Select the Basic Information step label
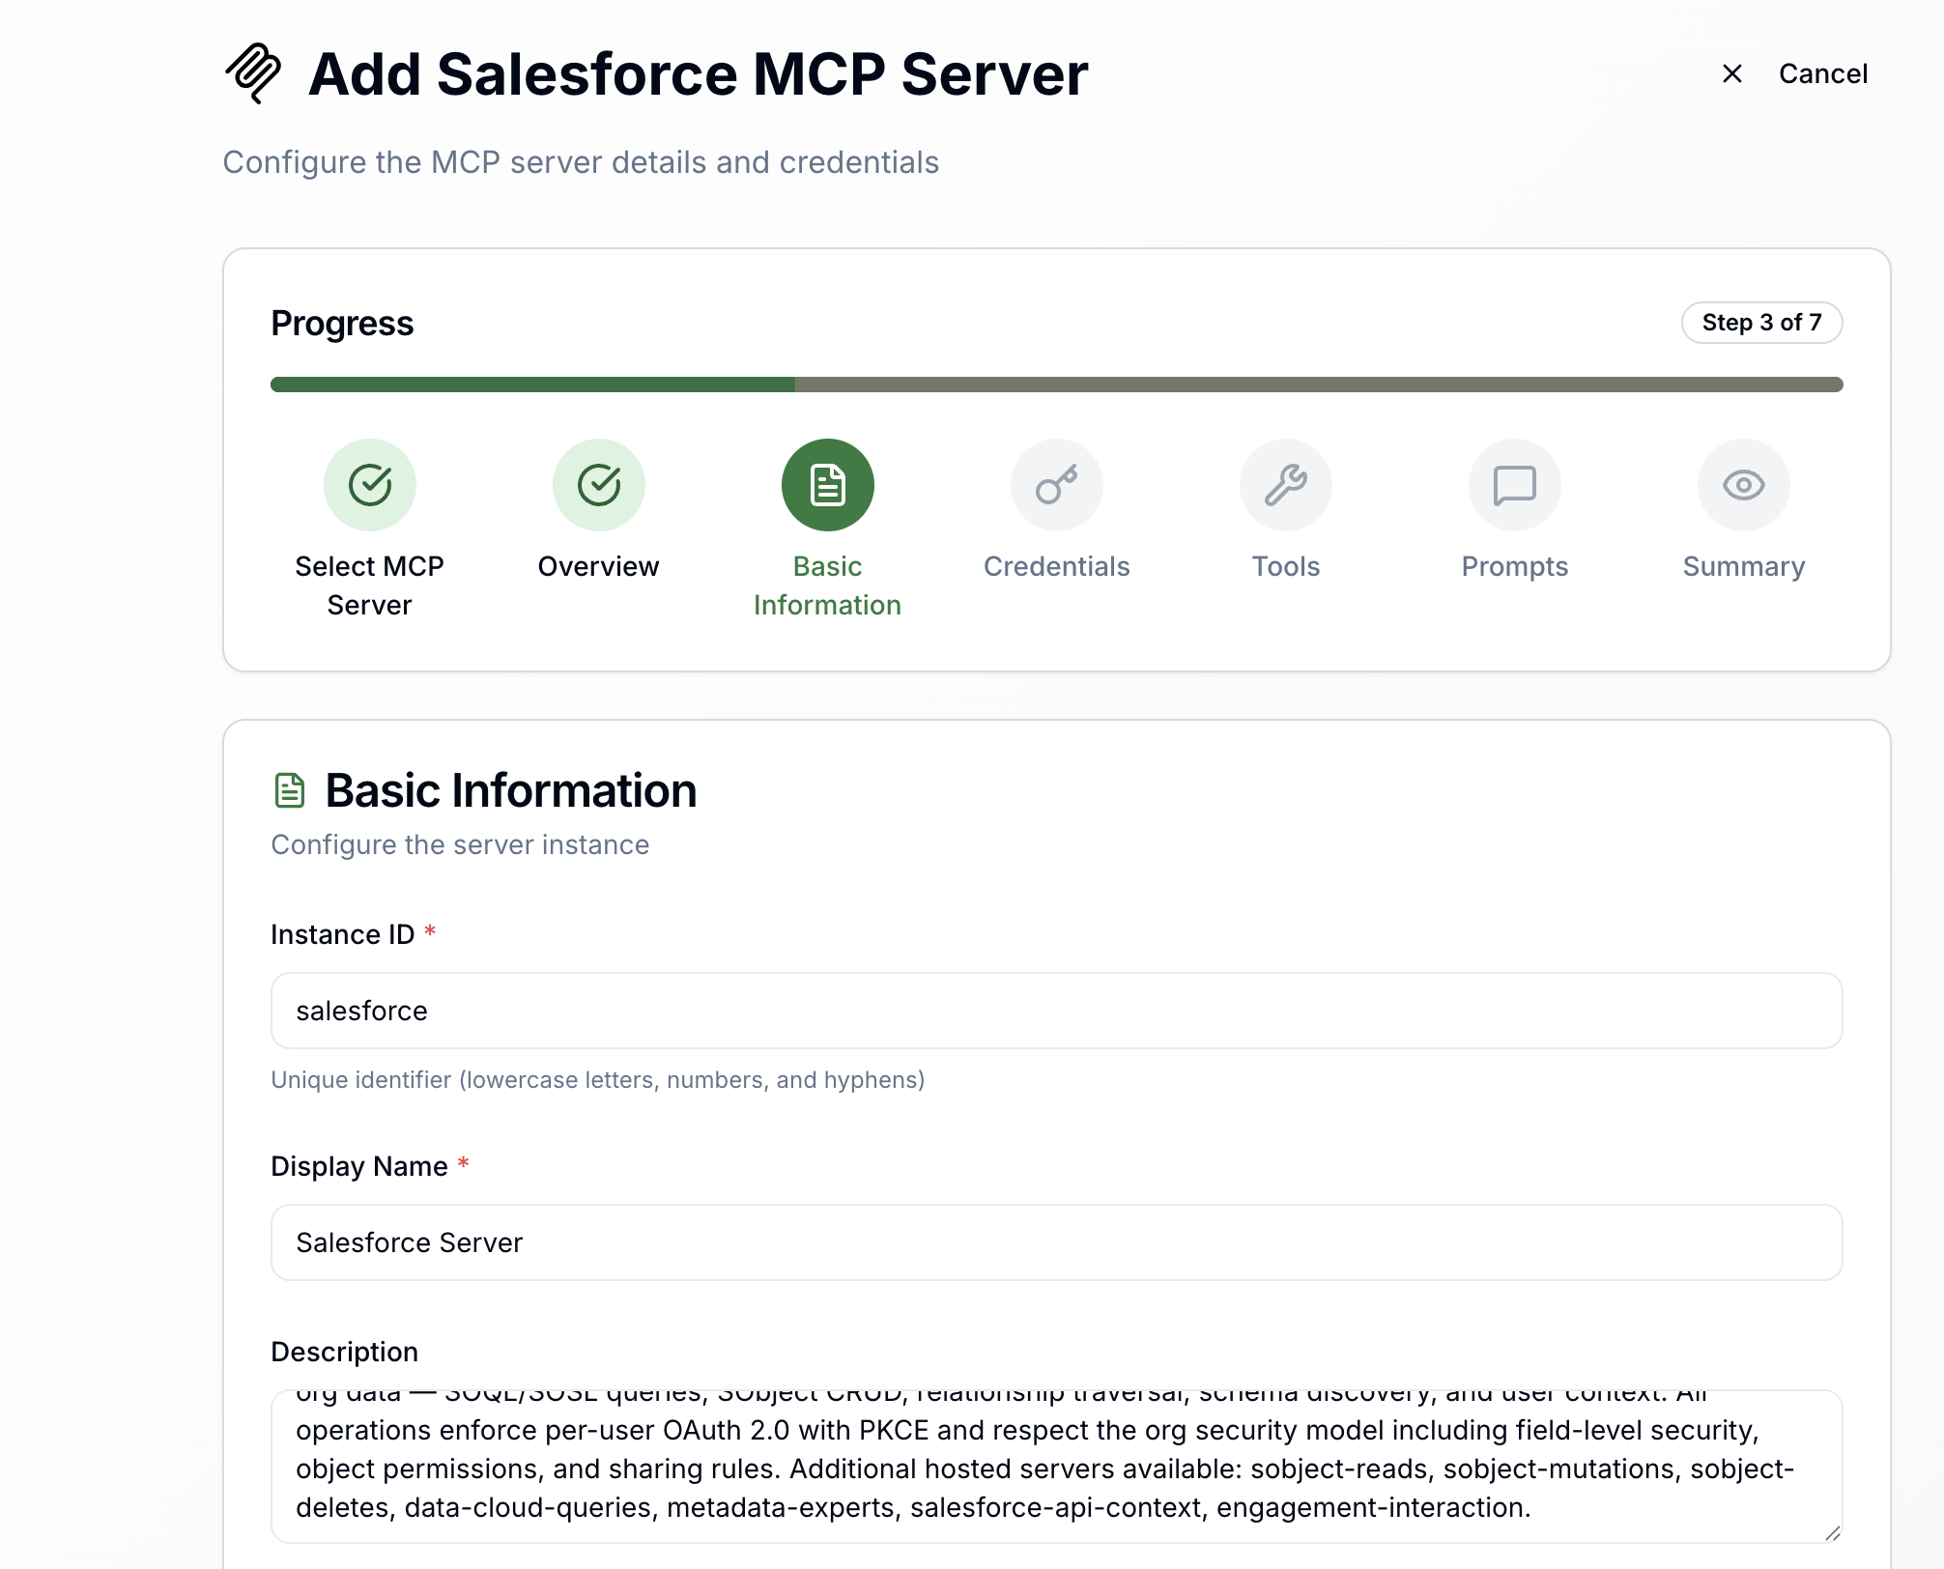 coord(828,585)
